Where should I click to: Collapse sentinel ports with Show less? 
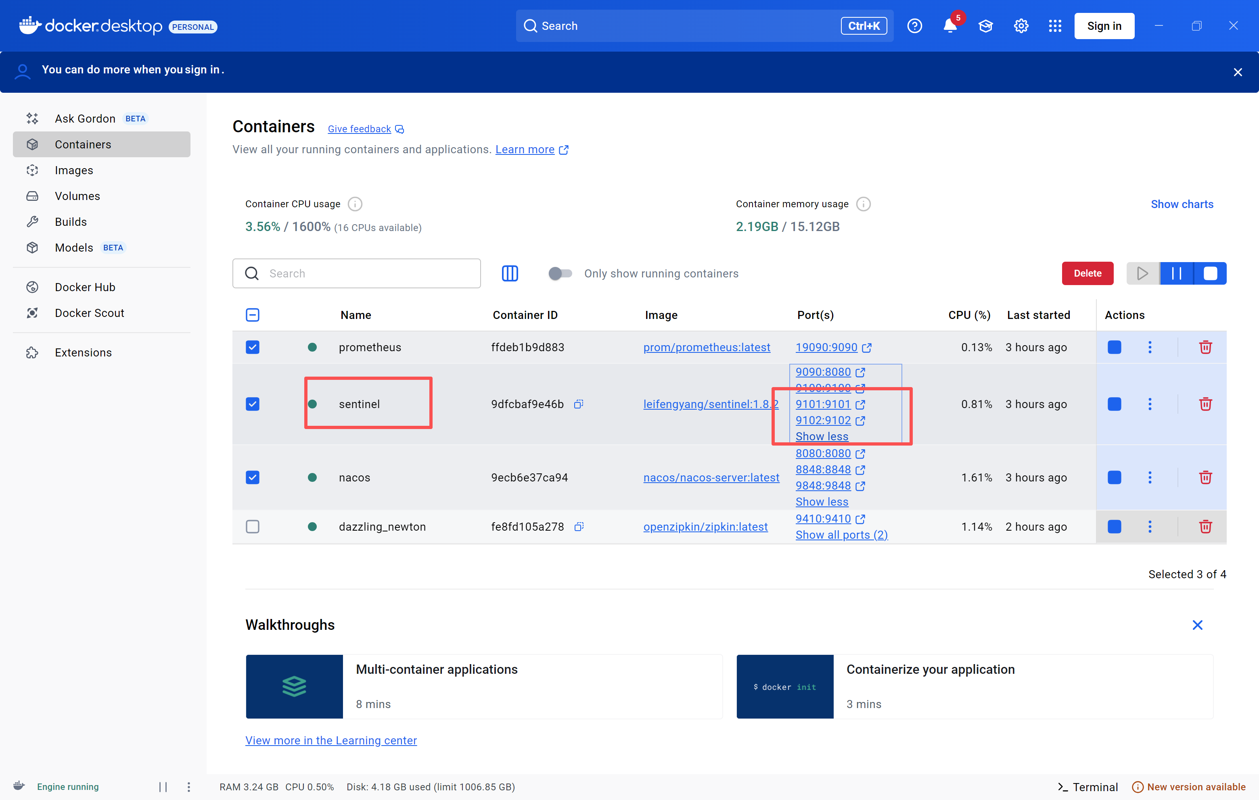(x=822, y=436)
